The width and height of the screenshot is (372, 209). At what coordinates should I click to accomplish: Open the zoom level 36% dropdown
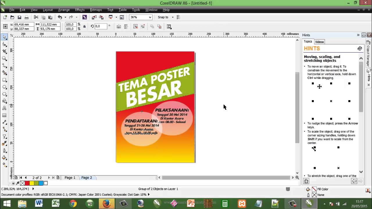click(150, 17)
